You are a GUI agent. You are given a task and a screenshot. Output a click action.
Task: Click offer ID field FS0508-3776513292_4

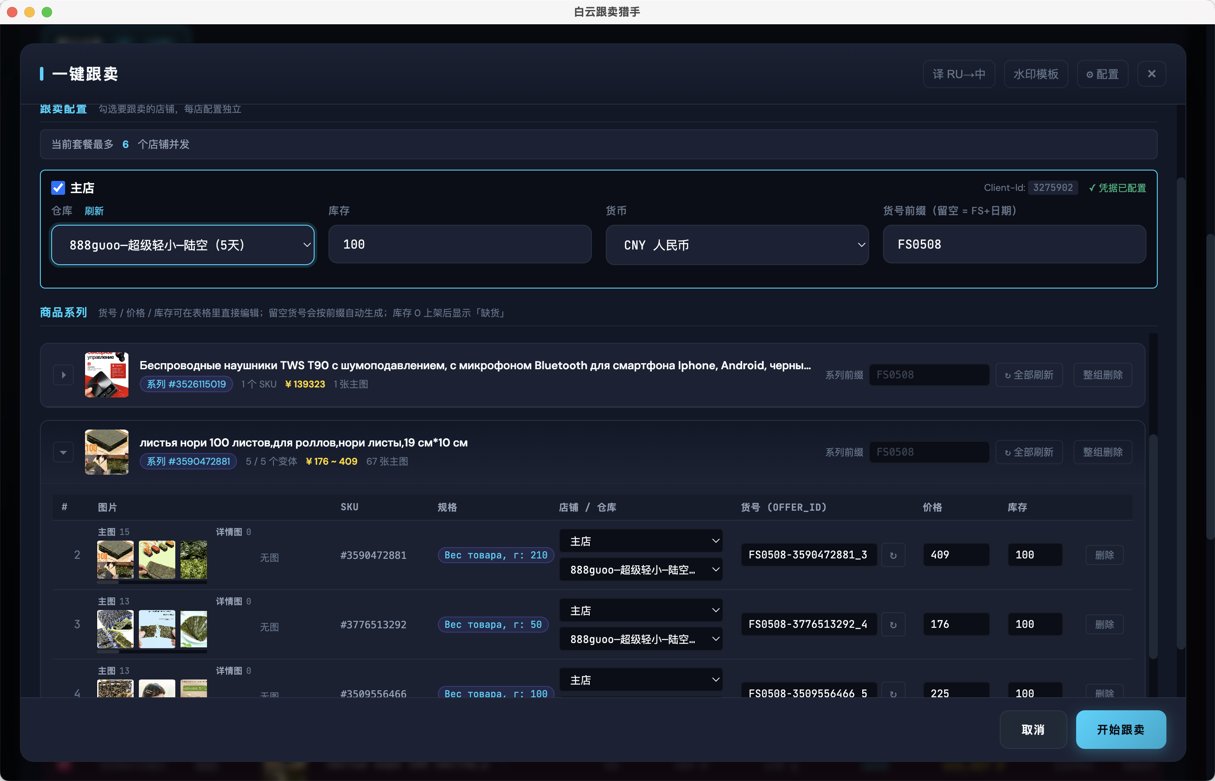pos(809,625)
